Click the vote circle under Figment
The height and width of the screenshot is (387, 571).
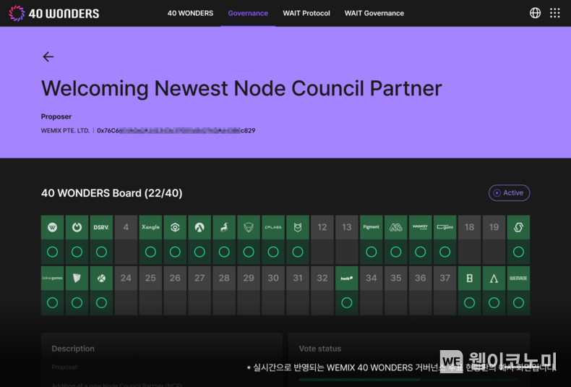(x=371, y=252)
